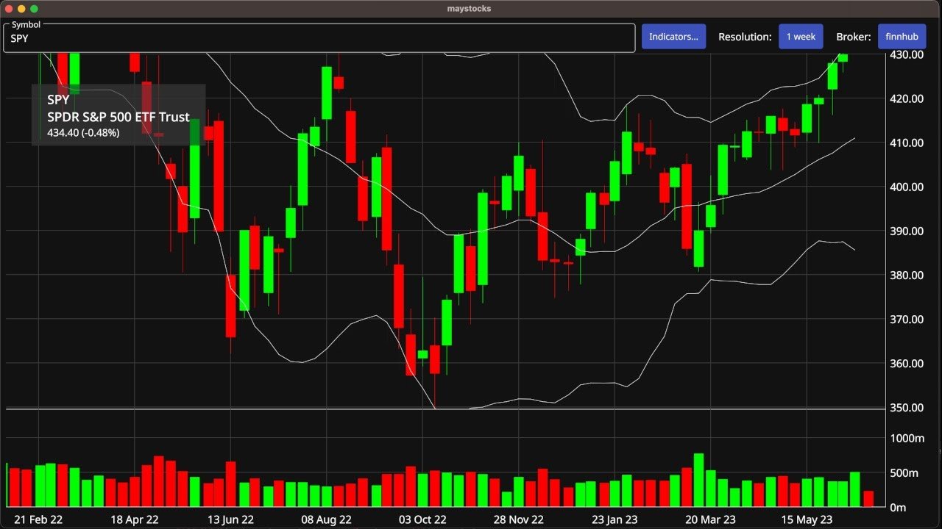This screenshot has width=942, height=529.
Task: Click the bold SPY ticker in info box
Action: coord(58,100)
